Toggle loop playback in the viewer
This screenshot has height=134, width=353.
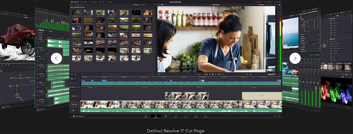(223, 74)
